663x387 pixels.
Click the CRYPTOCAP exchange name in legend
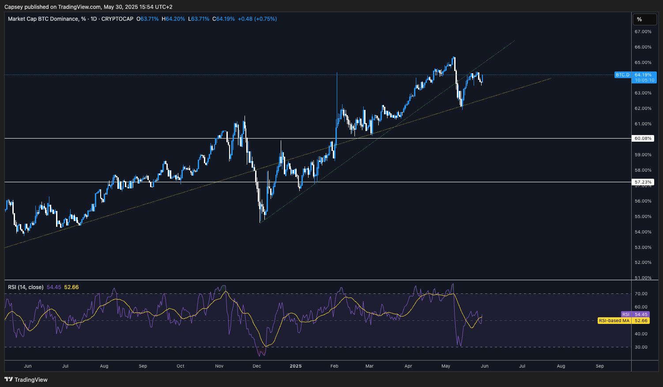coord(117,19)
